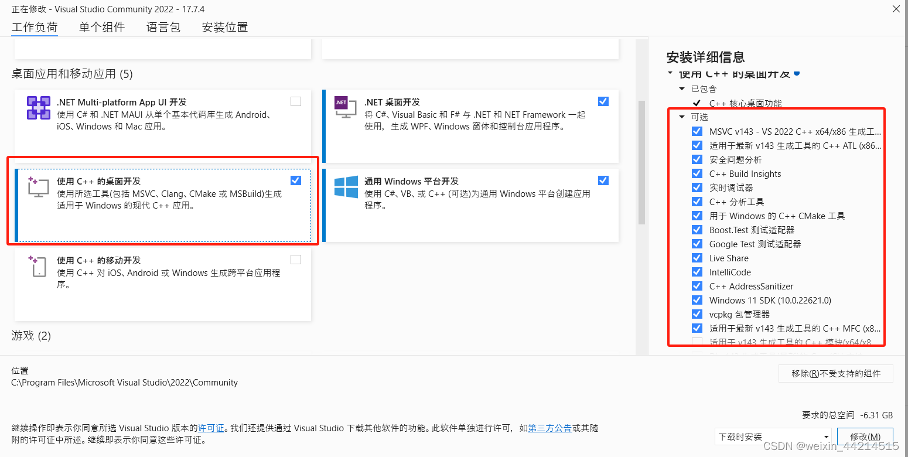908x457 pixels.
Task: Uncheck the Boost.Test 测试适配器 option
Action: (697, 230)
